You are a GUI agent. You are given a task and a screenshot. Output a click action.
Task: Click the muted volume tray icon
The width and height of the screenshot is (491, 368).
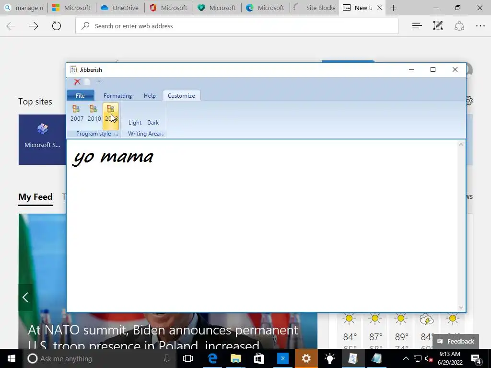coord(429,358)
